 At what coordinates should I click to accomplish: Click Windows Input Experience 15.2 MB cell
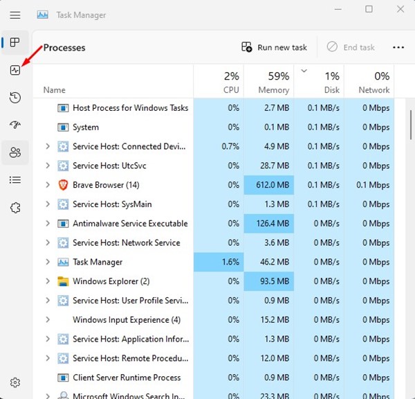coord(268,320)
